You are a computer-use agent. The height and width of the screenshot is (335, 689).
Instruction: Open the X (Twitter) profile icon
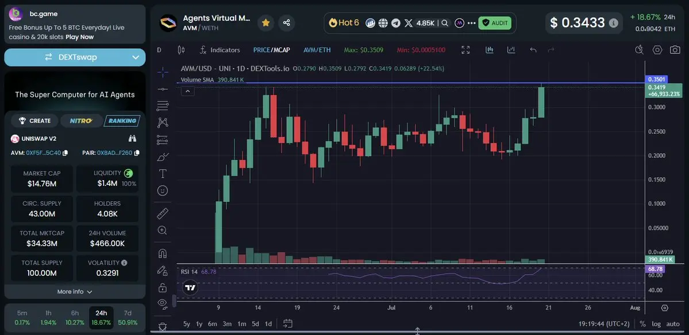pyautogui.click(x=409, y=23)
